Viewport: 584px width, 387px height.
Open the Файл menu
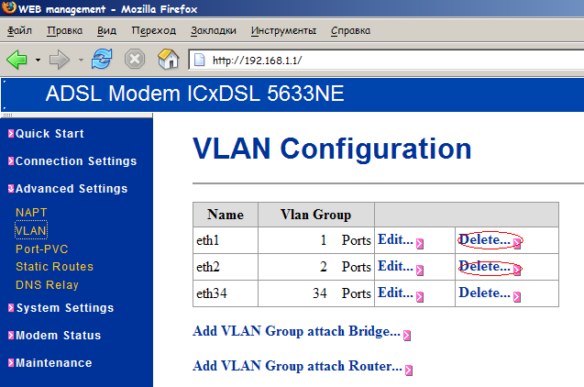(x=19, y=30)
